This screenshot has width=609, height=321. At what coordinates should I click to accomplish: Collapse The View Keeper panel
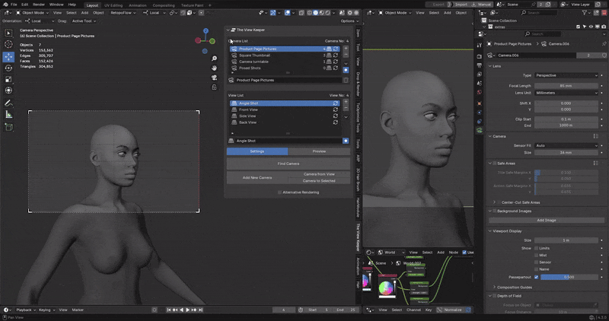click(228, 30)
